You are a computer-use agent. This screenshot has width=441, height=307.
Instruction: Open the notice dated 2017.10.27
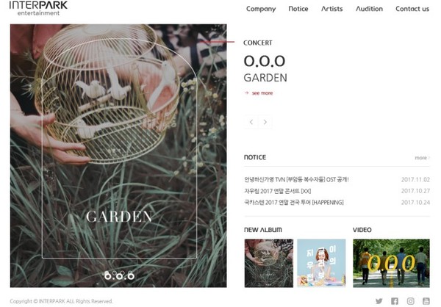pyautogui.click(x=277, y=191)
